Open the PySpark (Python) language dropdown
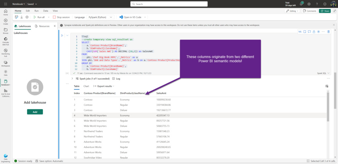The image size is (338, 164). tap(100, 17)
